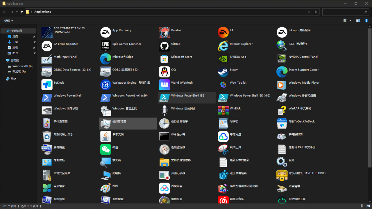Image resolution: width=372 pixels, height=209 pixels.
Task: Select the ToDesk app icon
Action: 47,84
